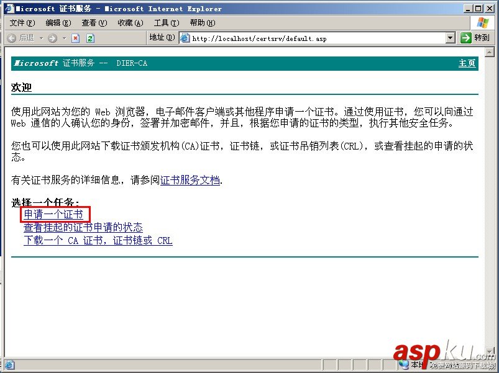Click the Forward navigation arrow icon
This screenshot has width=499, height=373.
[x=52, y=38]
